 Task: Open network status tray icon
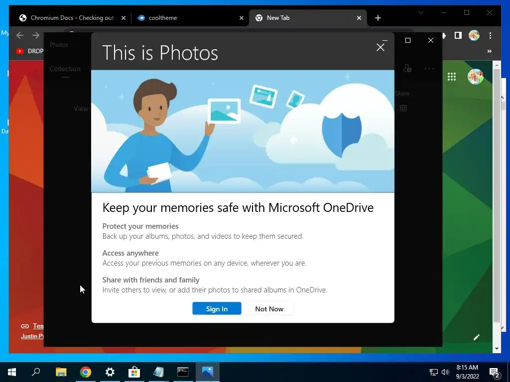[x=433, y=372]
